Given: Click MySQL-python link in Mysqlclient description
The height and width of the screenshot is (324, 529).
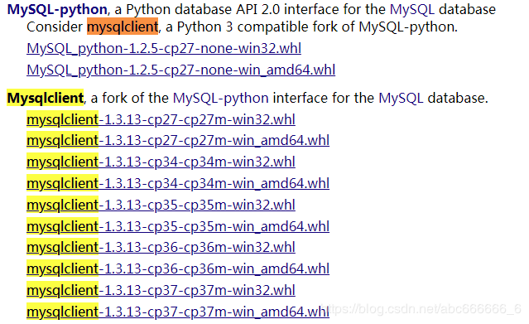Looking at the screenshot, I should [221, 98].
